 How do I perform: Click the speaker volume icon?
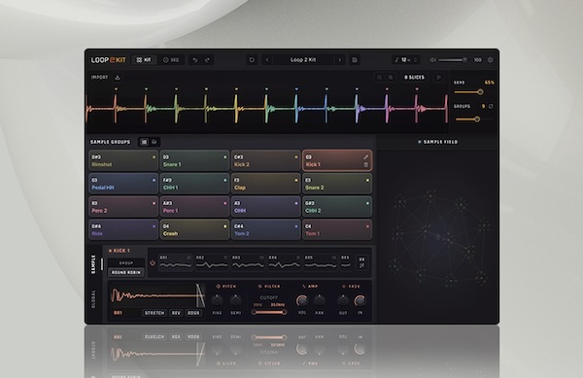coord(432,60)
